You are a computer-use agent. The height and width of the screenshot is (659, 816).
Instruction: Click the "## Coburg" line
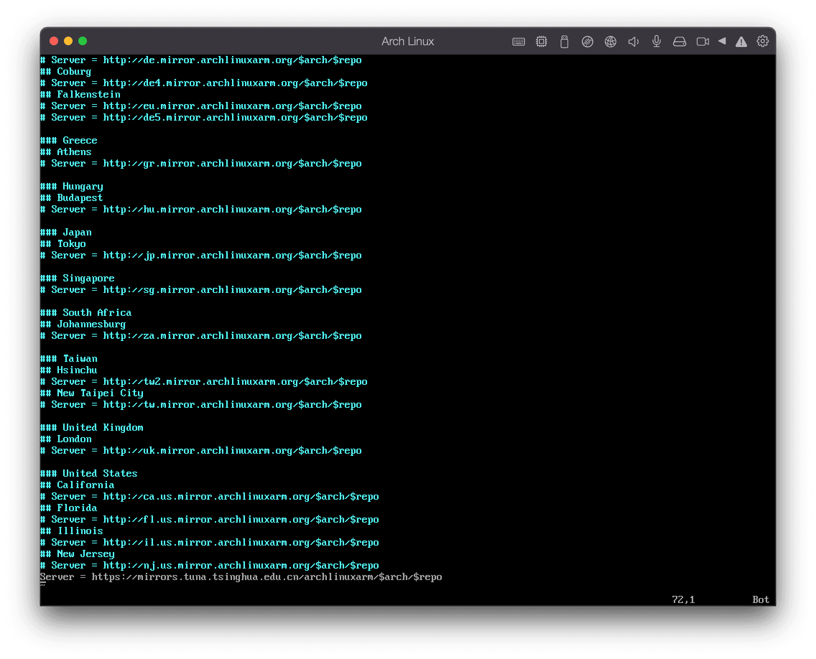click(66, 72)
